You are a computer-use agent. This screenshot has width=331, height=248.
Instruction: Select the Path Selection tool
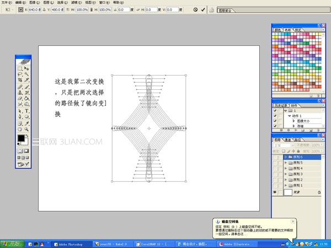pyautogui.click(x=20, y=111)
